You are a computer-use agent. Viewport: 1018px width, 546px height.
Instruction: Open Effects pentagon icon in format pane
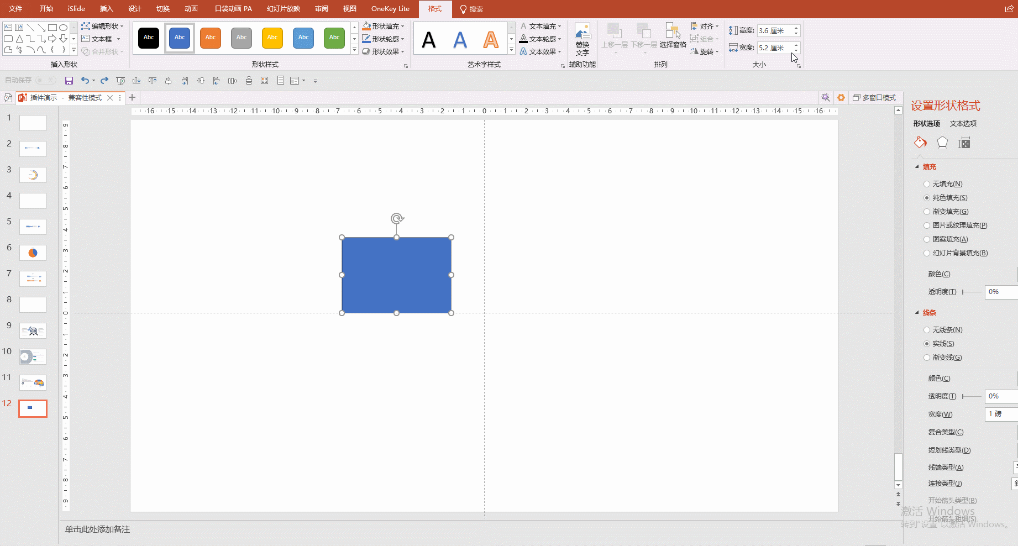(x=942, y=143)
